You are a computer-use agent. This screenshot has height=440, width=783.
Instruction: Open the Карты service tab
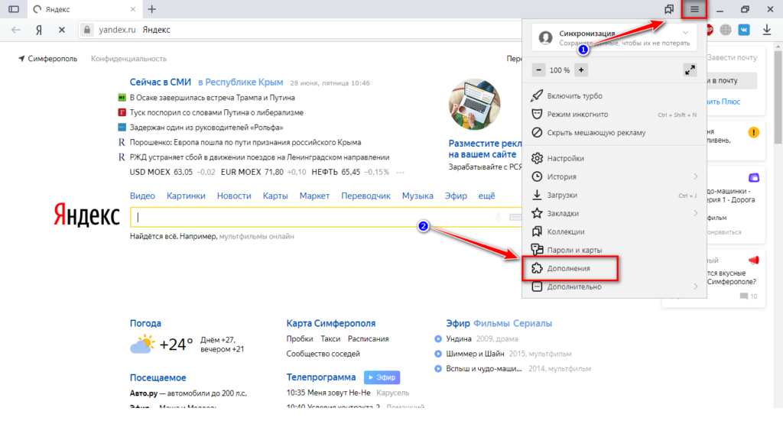tap(275, 196)
